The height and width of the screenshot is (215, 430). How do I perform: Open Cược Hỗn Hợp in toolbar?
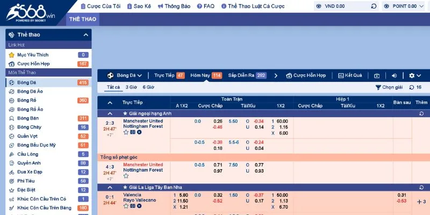point(306,75)
